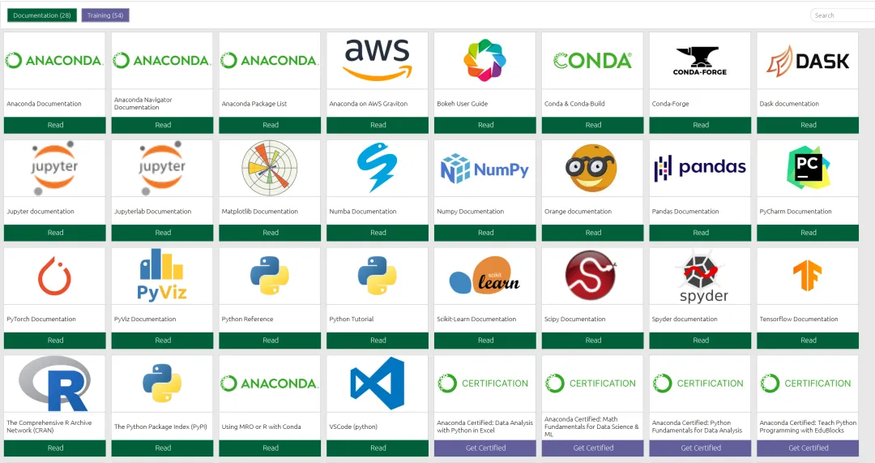The width and height of the screenshot is (875, 463).
Task: Click Read under The Comprehensive R Archive Network
Action: [x=55, y=448]
